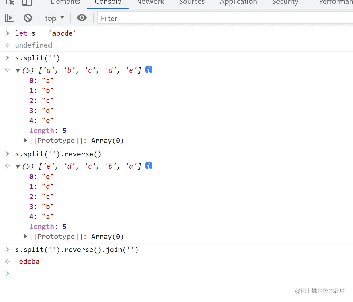Image resolution: width=353 pixels, height=302 pixels.
Task: Clear the console with the ban icon
Action: click(x=28, y=18)
